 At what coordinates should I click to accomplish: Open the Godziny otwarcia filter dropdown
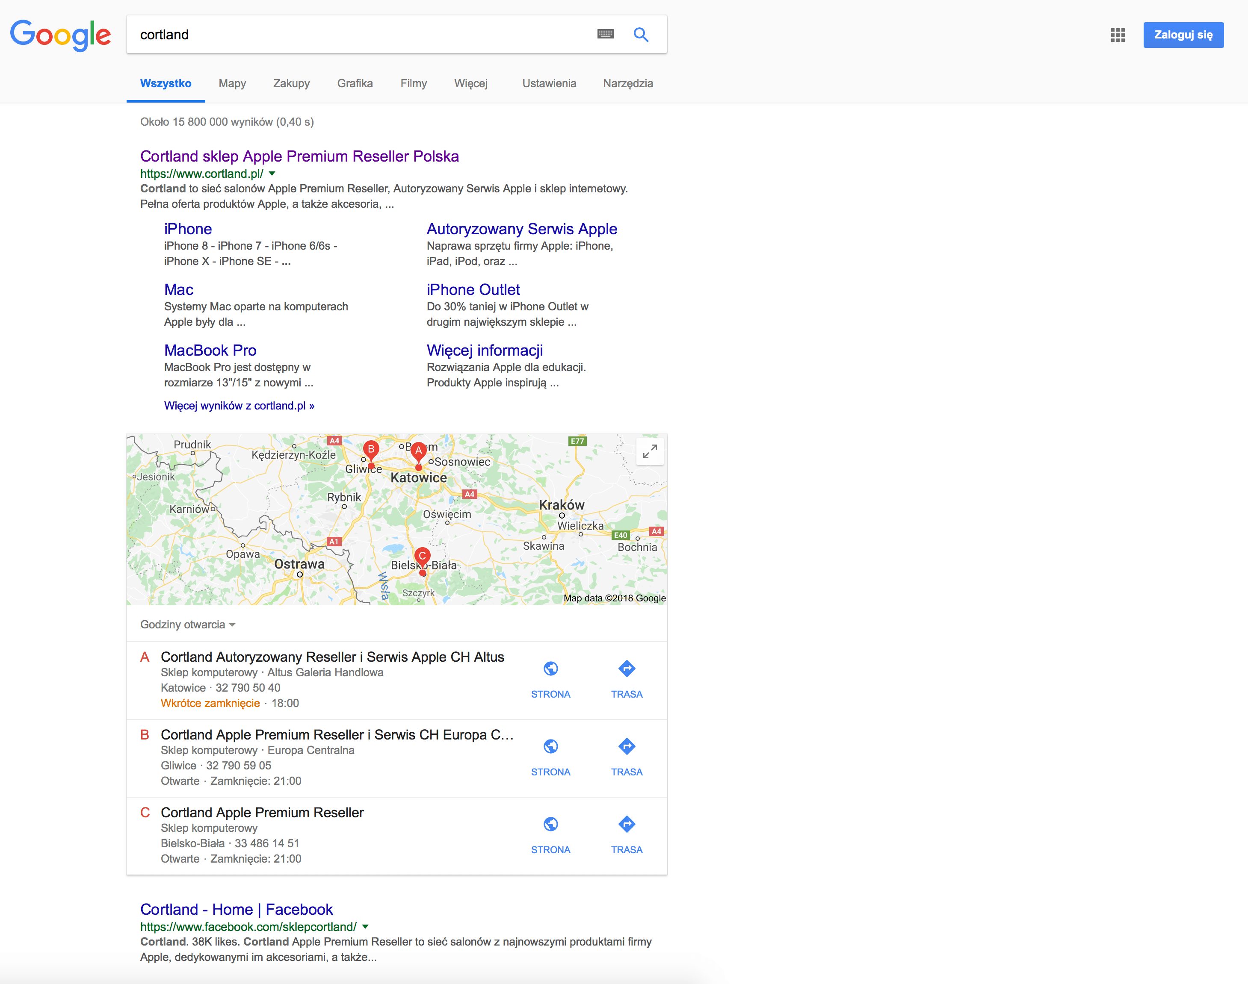pos(187,625)
